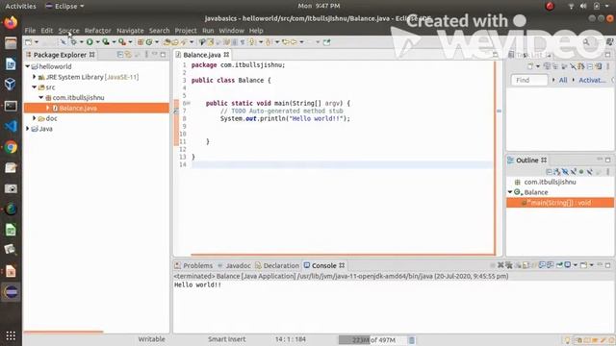Toggle Pin Console icon
616x346 pixels.
[559, 265]
